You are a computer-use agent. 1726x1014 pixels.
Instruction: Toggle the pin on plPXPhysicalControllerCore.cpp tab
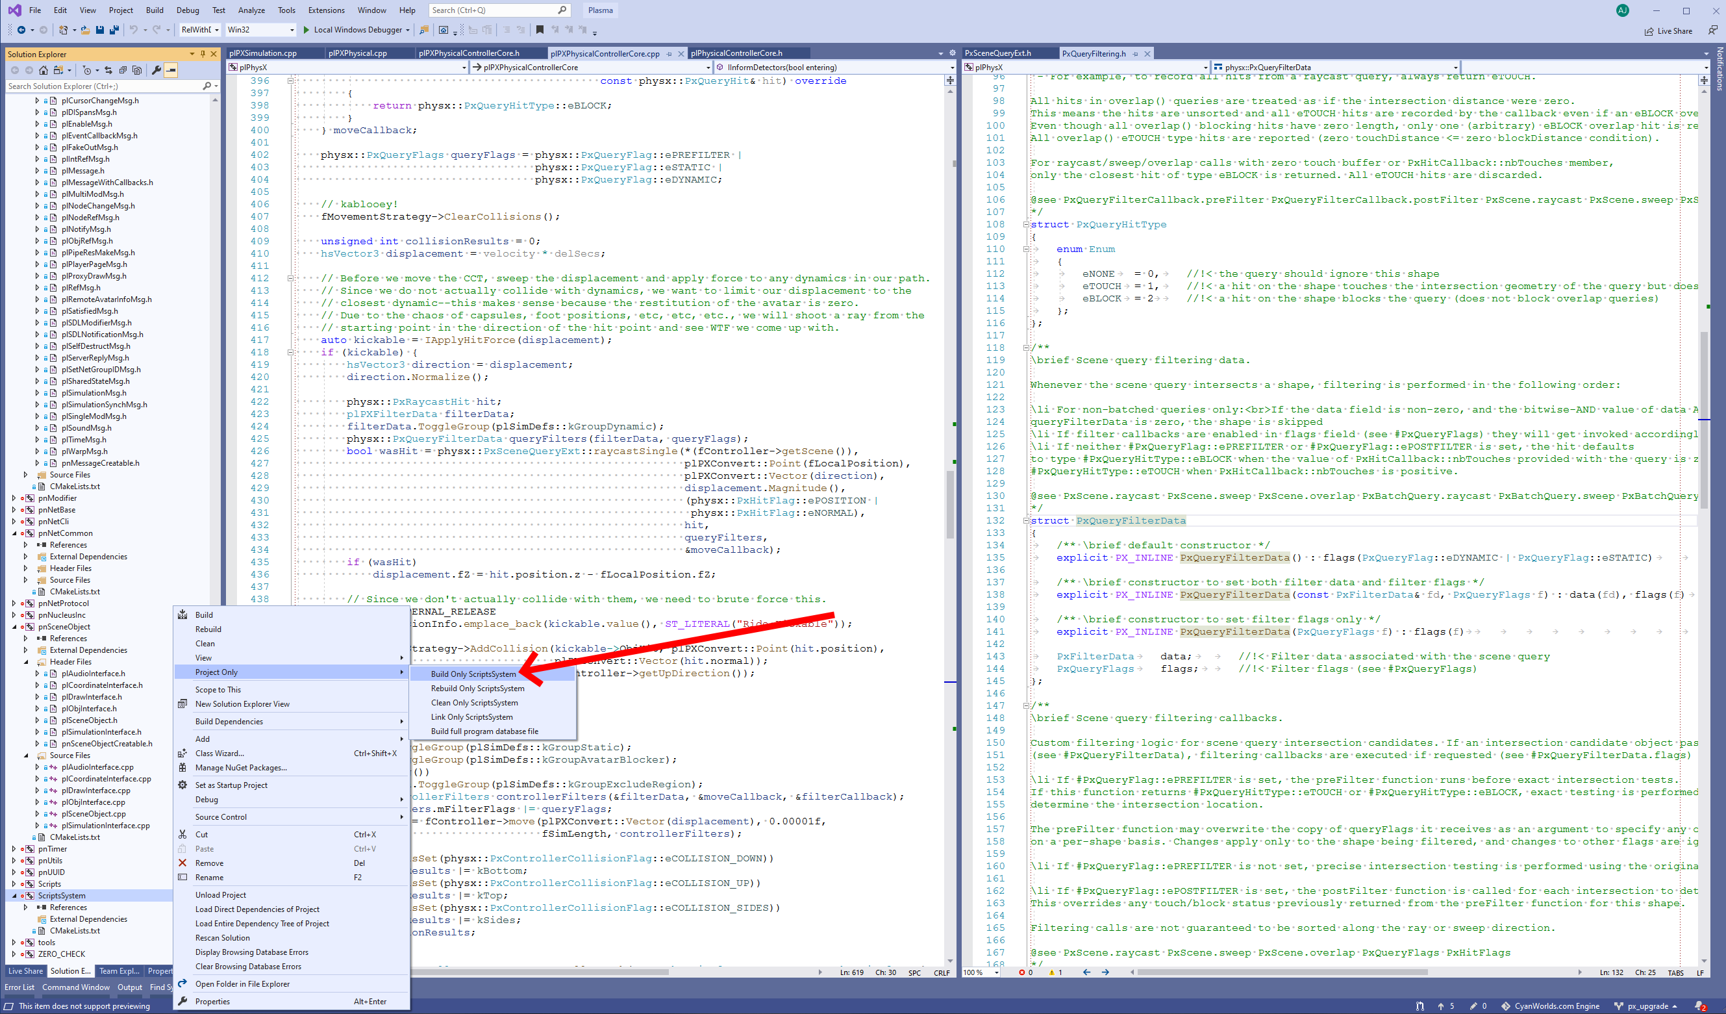click(x=669, y=53)
